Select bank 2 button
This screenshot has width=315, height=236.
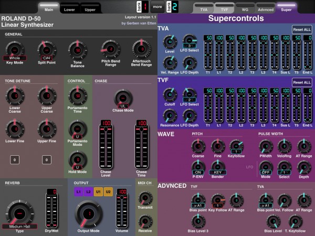[172, 7]
